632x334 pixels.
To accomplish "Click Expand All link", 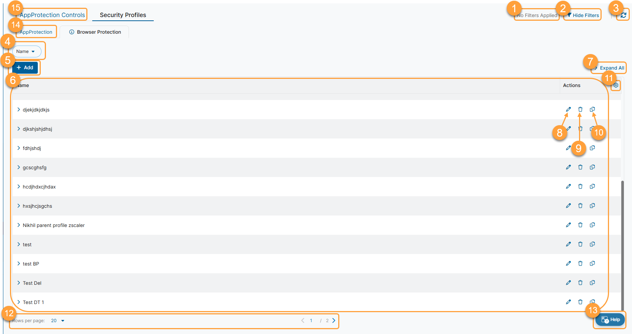I will coord(612,68).
